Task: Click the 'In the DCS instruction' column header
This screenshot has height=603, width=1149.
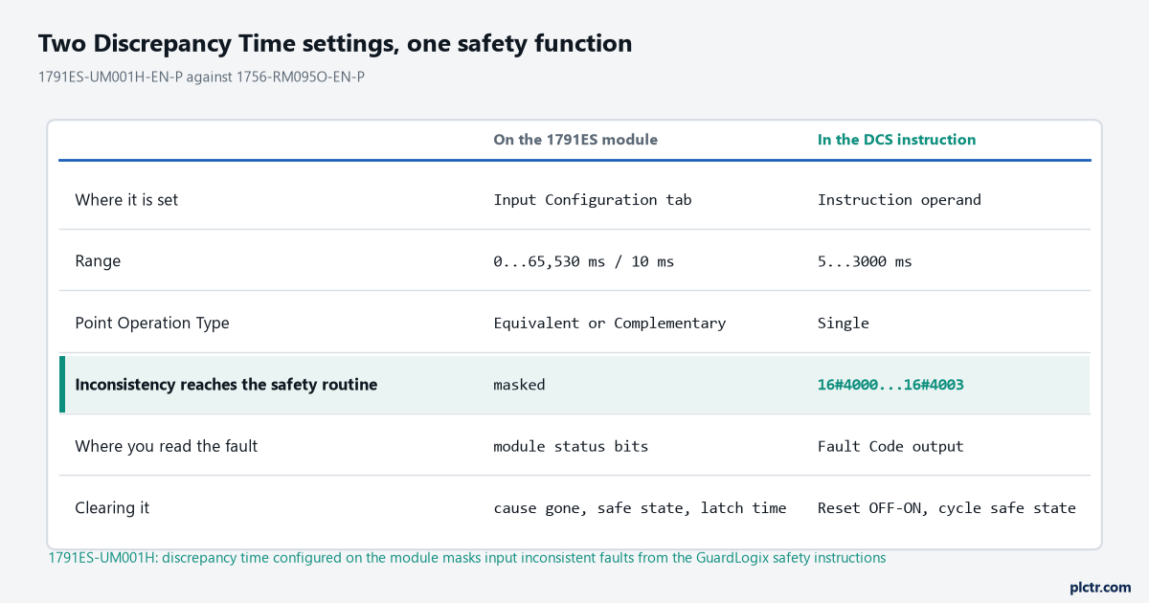Action: [896, 140]
